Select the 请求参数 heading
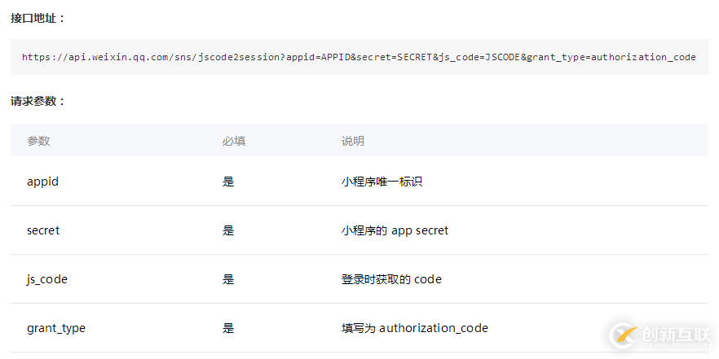 pos(37,102)
